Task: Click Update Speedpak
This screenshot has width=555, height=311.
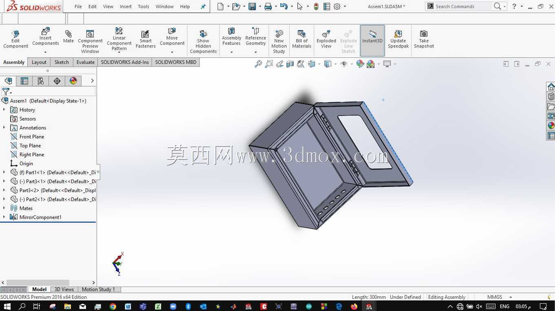Action: point(398,39)
